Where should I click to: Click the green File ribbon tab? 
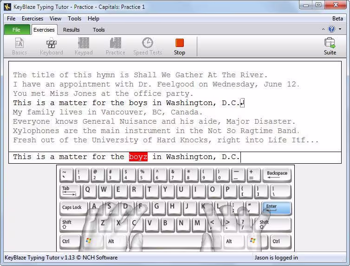point(17,30)
